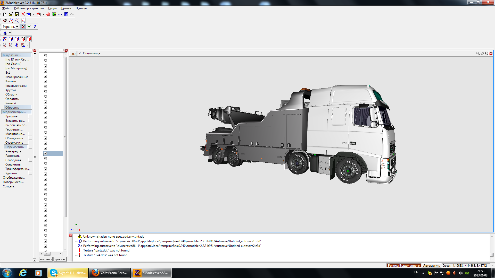495x278 pixels.
Task: Uncheck the first object checkbox in list
Action: coord(45,56)
